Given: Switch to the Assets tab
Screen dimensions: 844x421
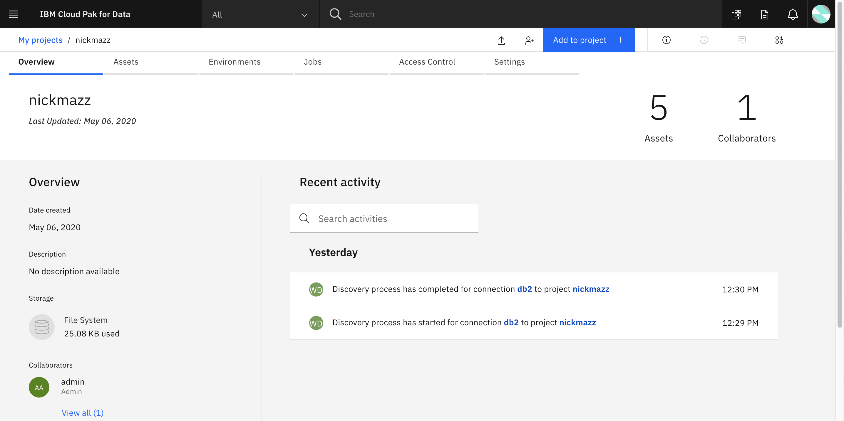Looking at the screenshot, I should (126, 62).
